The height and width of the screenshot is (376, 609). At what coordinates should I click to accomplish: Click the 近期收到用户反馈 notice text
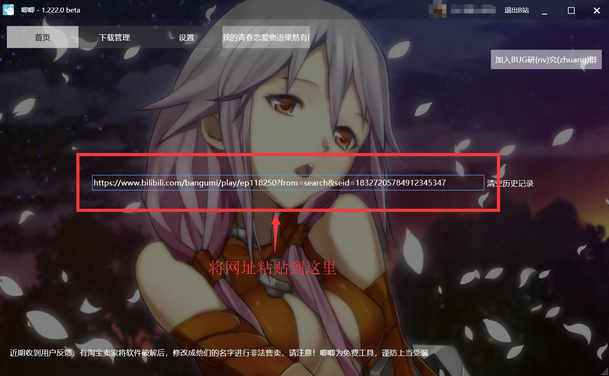click(x=219, y=353)
